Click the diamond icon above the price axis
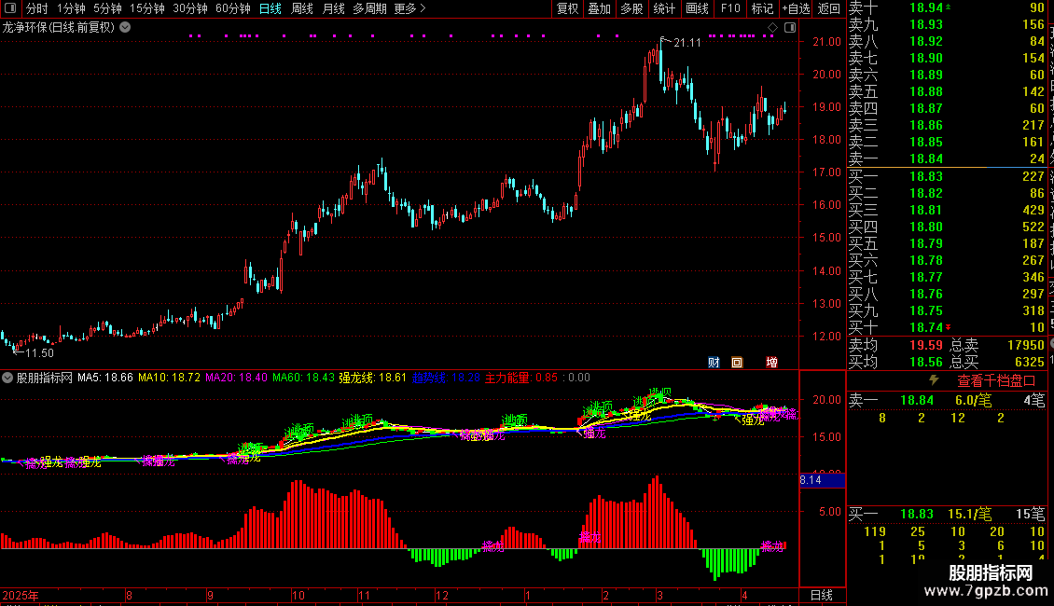The image size is (1054, 606). [x=772, y=28]
